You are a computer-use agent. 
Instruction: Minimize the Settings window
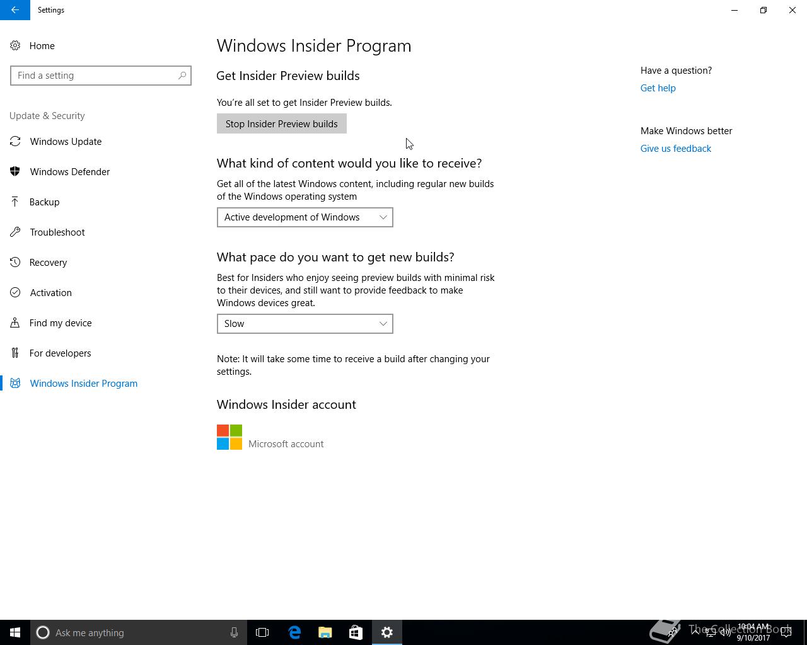click(734, 10)
